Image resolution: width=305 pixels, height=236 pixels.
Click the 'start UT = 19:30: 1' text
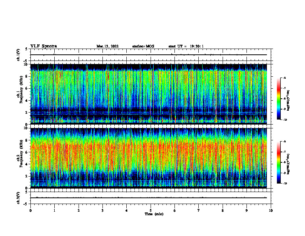point(186,46)
